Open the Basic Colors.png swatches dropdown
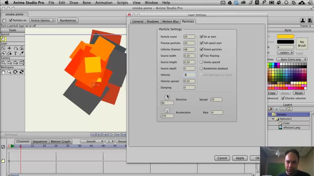 coord(292,59)
